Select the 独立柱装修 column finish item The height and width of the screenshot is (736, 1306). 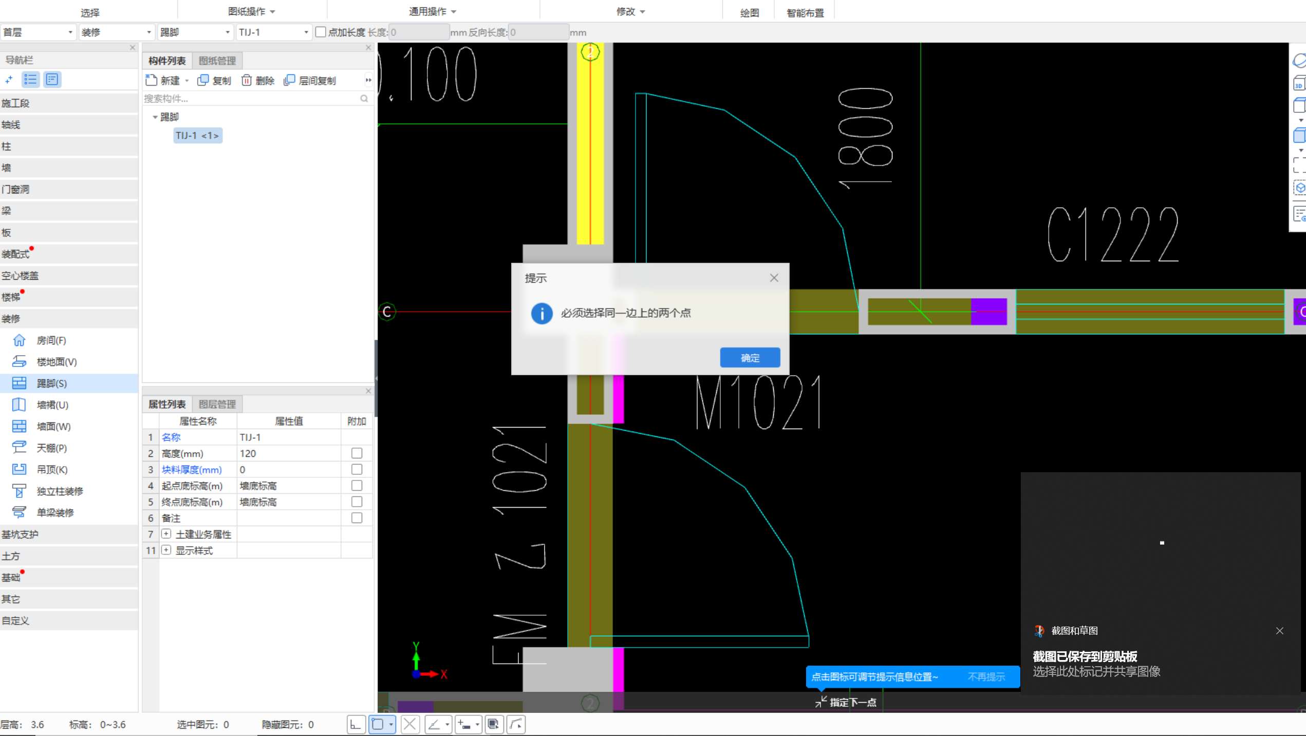(60, 491)
